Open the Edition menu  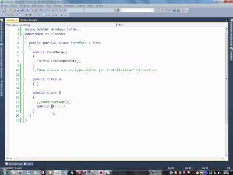(x=14, y=6)
